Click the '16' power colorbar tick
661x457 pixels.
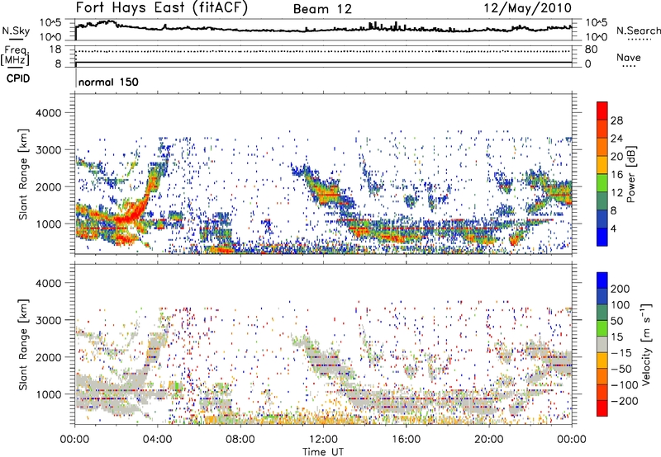point(616,175)
